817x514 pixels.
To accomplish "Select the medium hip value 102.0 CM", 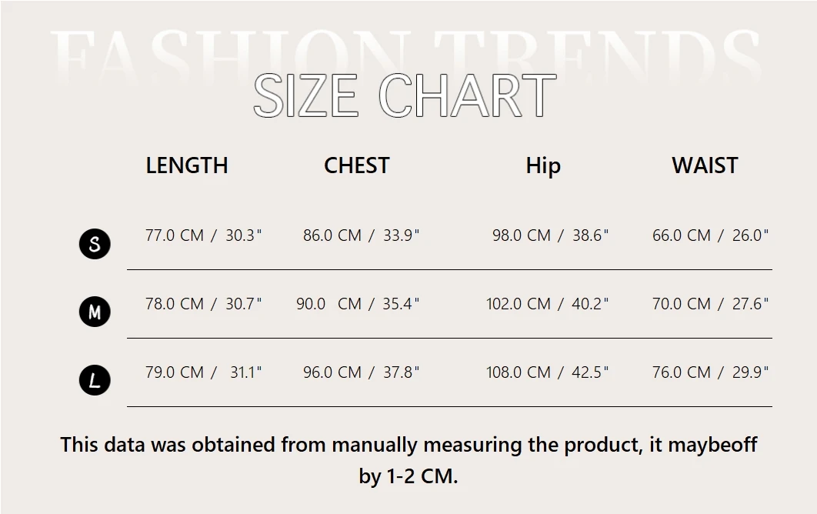I will (519, 304).
